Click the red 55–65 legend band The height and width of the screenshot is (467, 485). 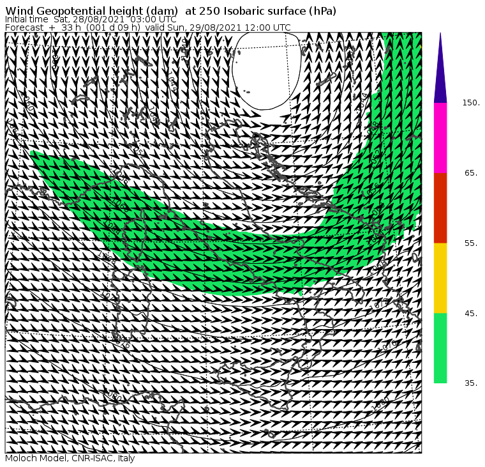coord(440,208)
